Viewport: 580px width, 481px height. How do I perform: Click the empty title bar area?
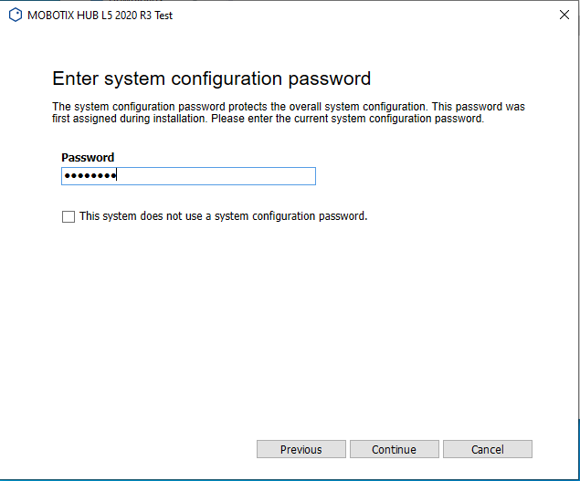click(x=365, y=16)
